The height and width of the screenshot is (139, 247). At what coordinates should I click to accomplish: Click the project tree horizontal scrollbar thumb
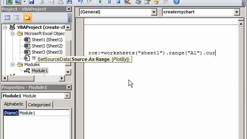(21, 78)
